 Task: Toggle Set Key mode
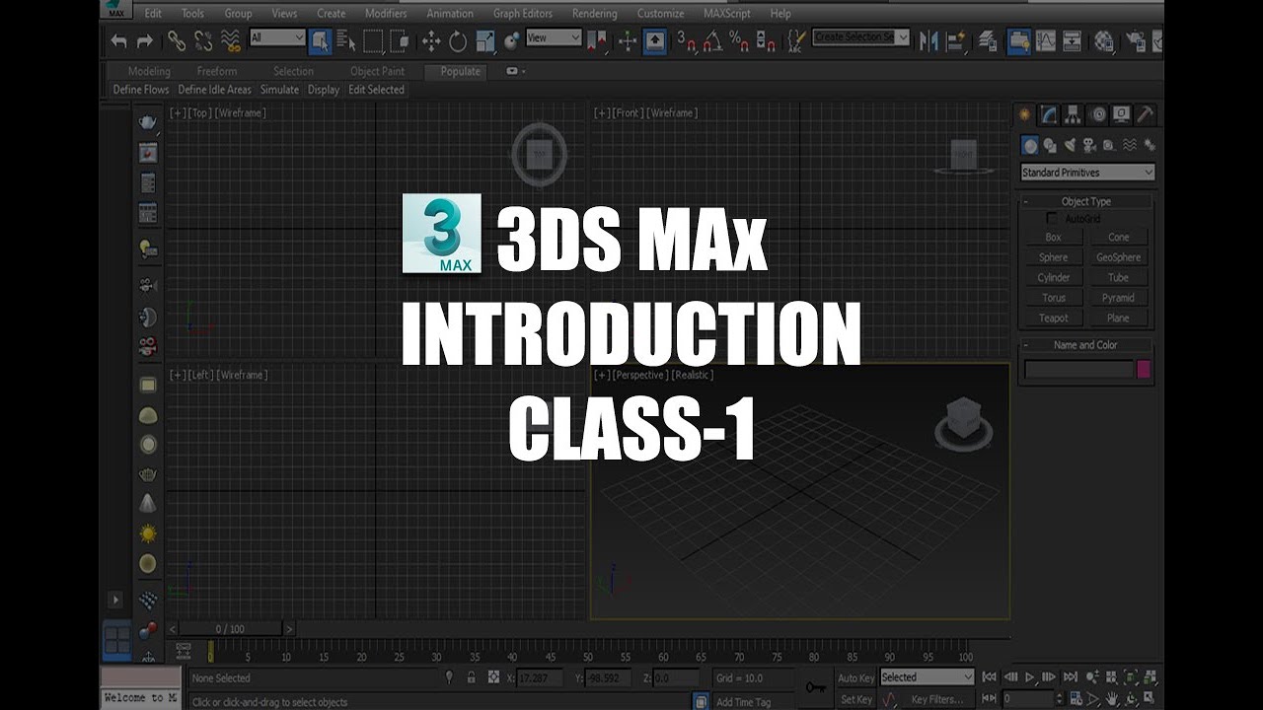(855, 699)
